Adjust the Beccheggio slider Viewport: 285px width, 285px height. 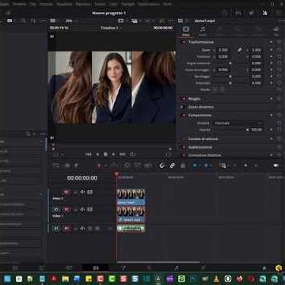tap(230, 76)
